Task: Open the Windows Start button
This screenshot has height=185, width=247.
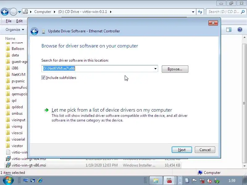Action: [8, 180]
